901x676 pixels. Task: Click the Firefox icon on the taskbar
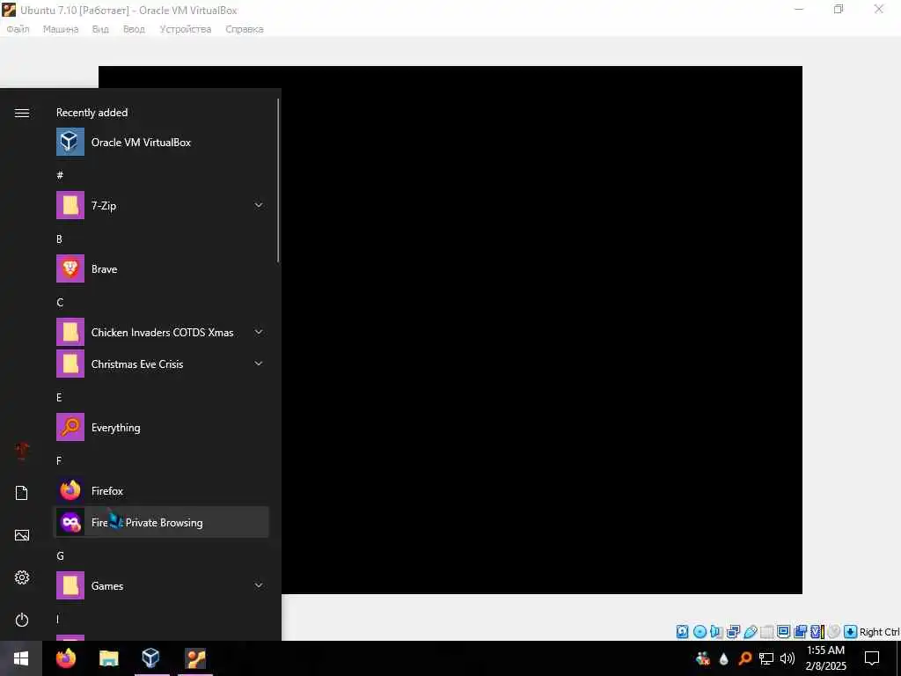pos(66,658)
